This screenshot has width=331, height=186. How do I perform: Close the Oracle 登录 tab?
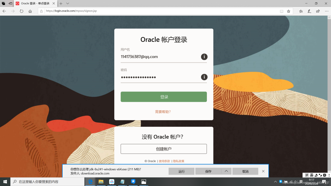pos(54,3)
